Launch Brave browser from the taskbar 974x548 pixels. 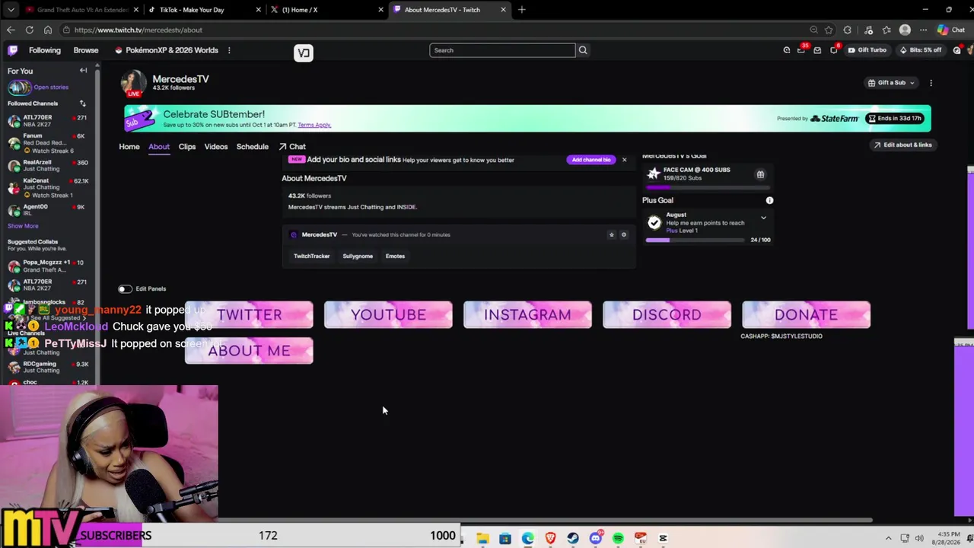[550, 538]
